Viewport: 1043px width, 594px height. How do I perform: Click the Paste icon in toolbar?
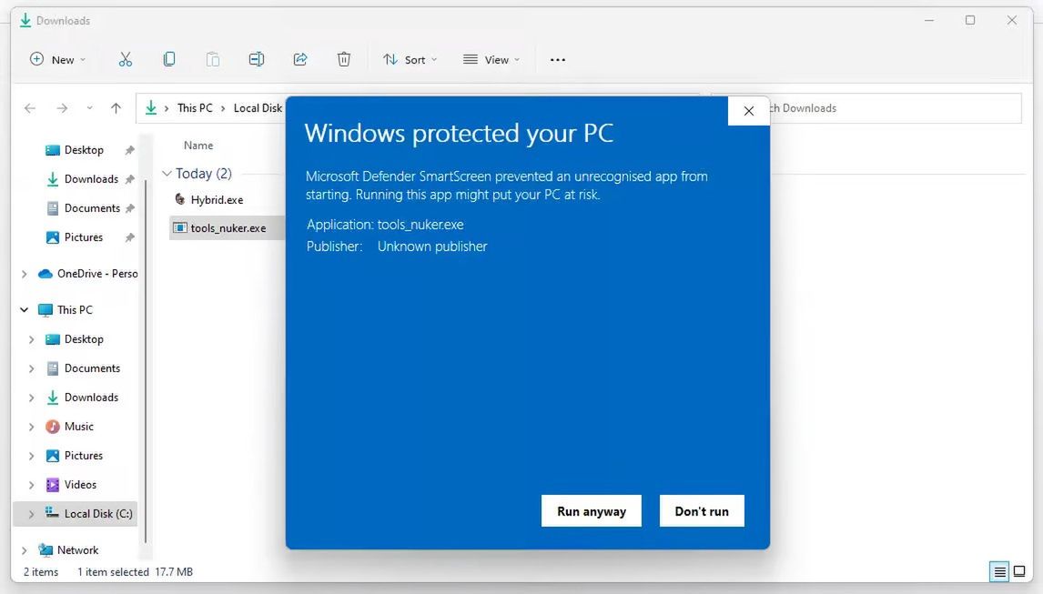coord(213,60)
